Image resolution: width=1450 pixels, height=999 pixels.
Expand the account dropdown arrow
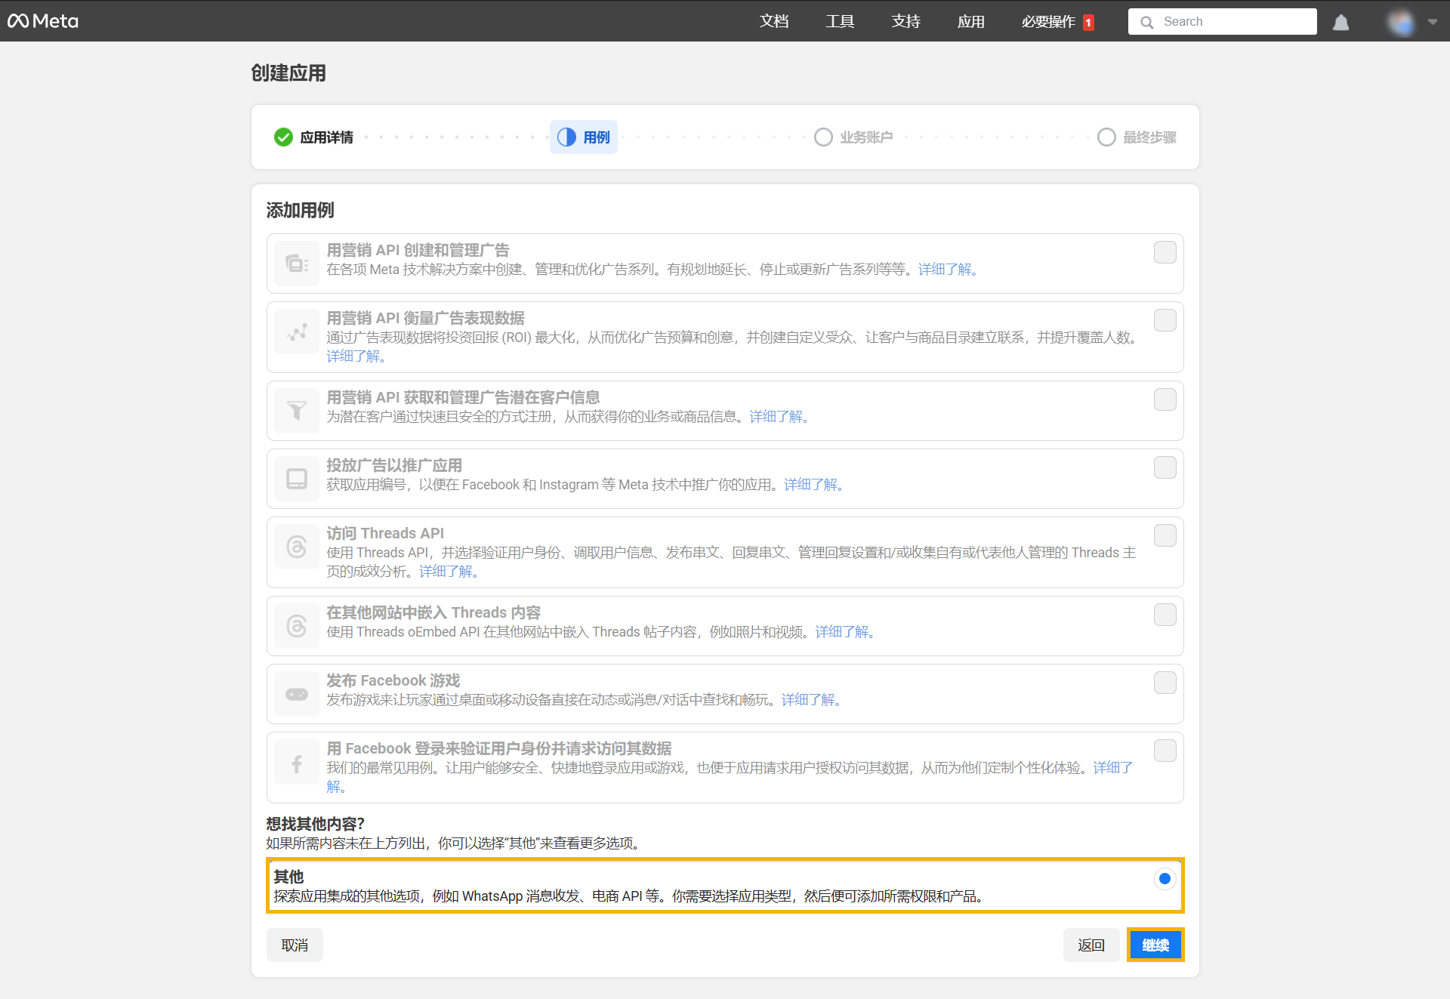point(1433,22)
